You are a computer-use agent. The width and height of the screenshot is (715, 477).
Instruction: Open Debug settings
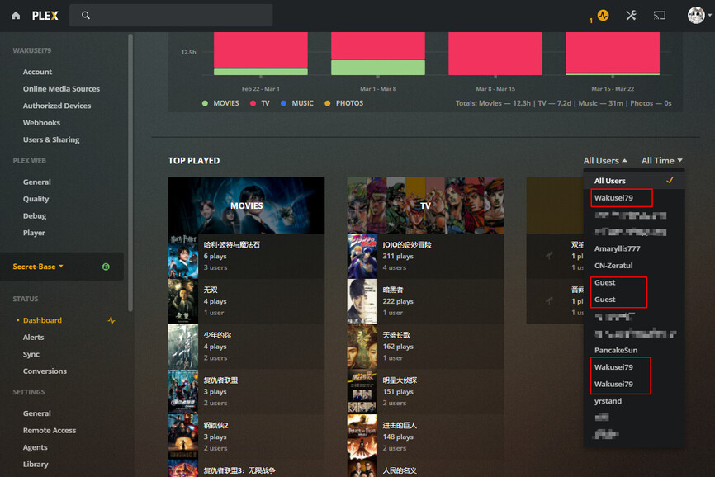click(35, 216)
